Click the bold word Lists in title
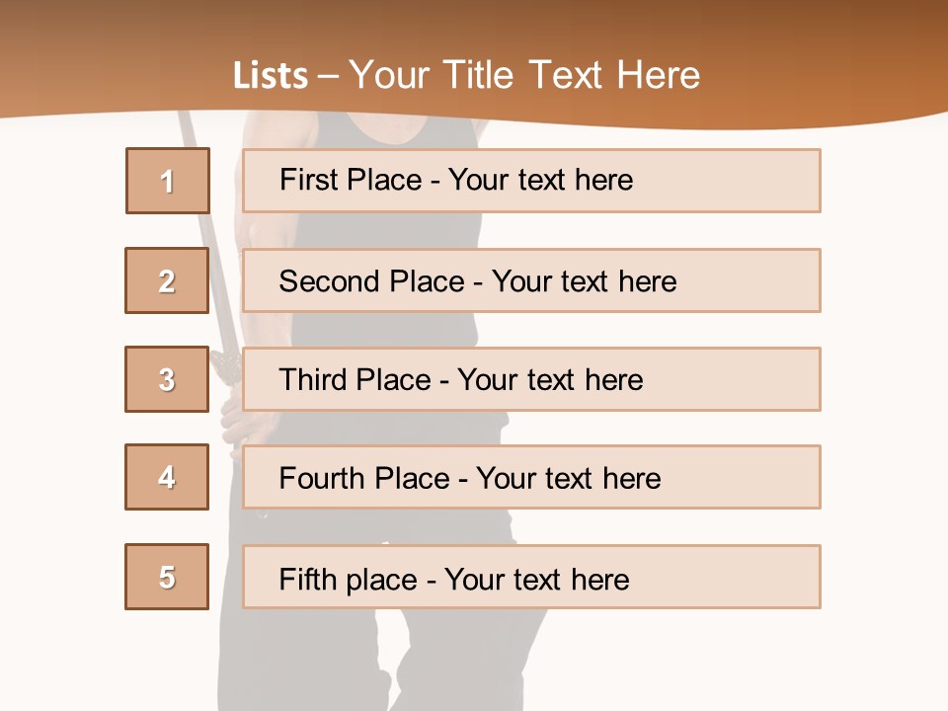This screenshot has width=948, height=711. [271, 76]
